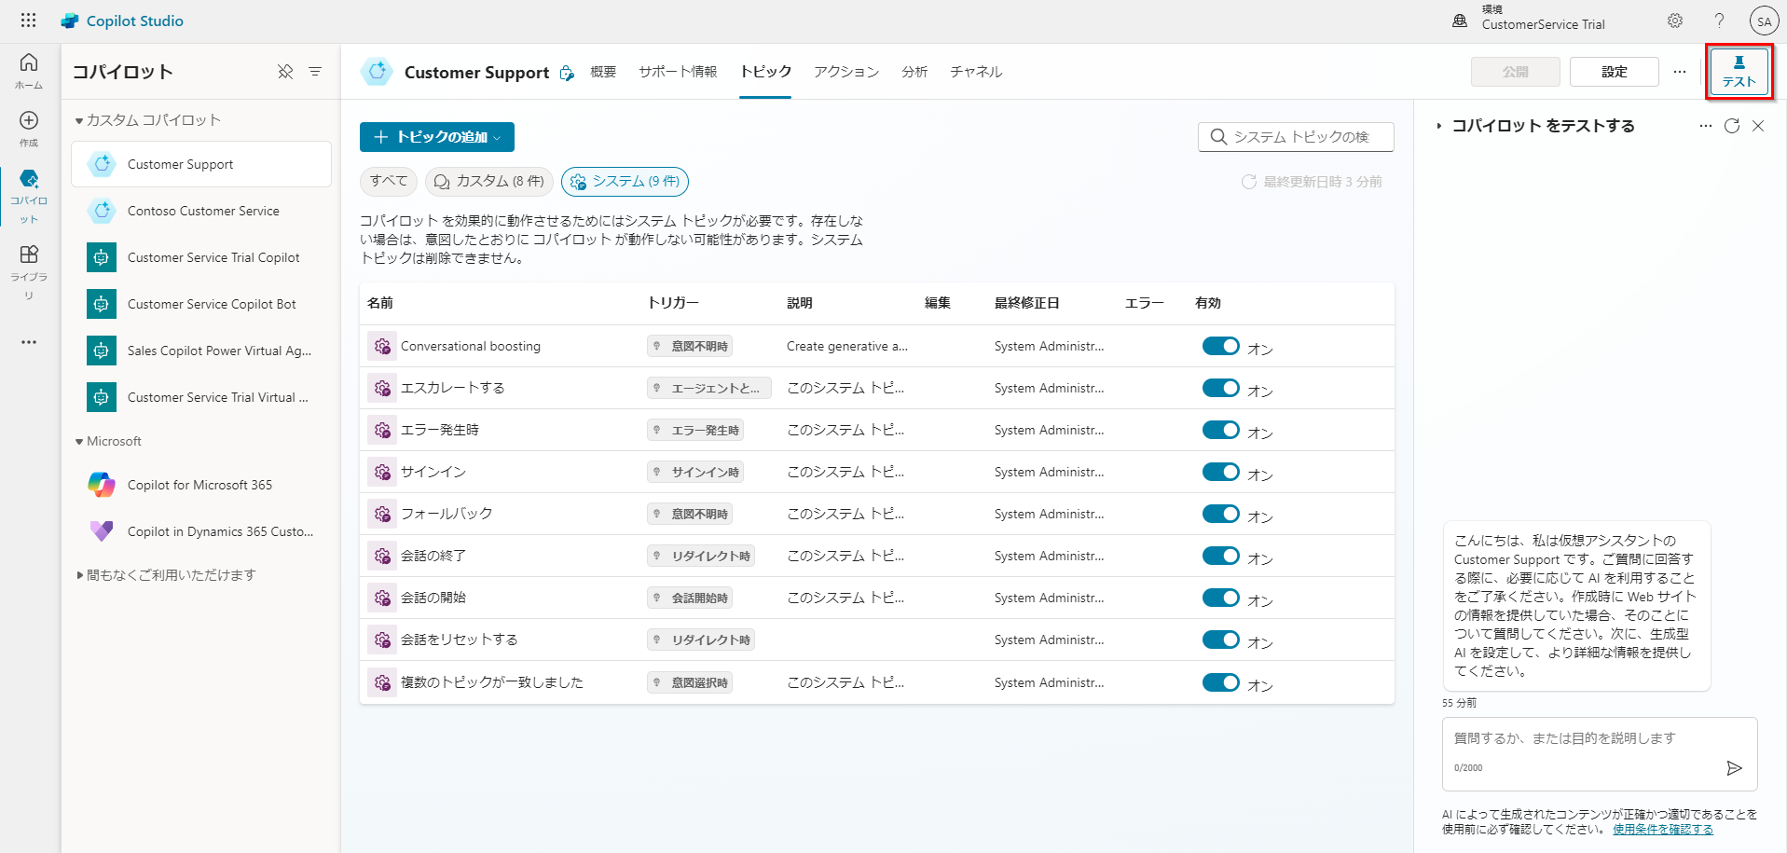Open the アクション tab
This screenshot has width=1787, height=853.
[x=845, y=71]
